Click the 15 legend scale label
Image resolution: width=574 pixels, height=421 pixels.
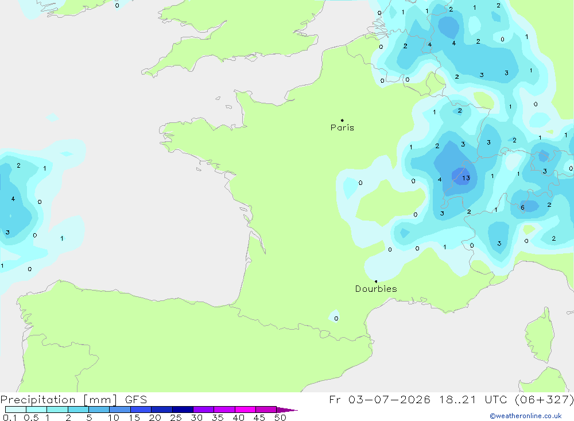pyautogui.click(x=134, y=418)
